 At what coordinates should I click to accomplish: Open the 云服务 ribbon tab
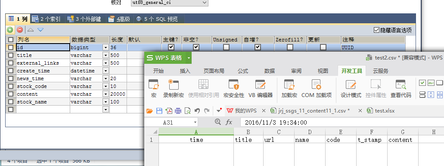coord(381,71)
